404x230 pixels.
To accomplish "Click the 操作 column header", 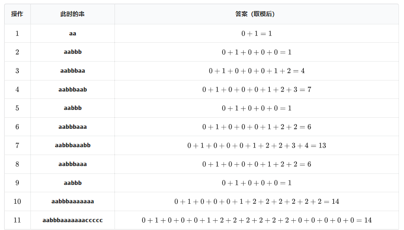I will (17, 14).
